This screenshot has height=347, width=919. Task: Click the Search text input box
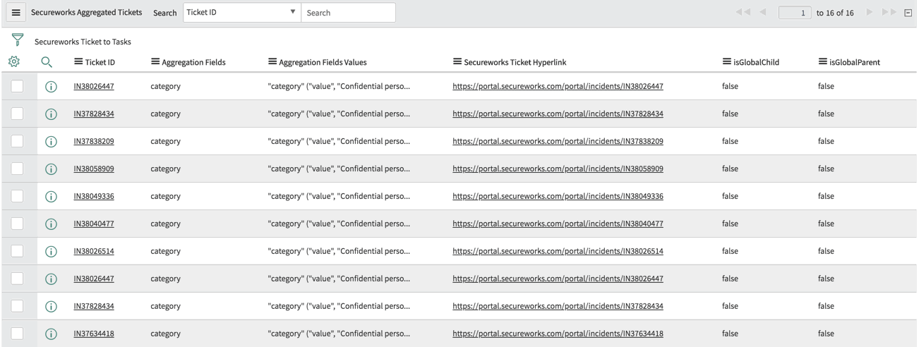point(348,12)
